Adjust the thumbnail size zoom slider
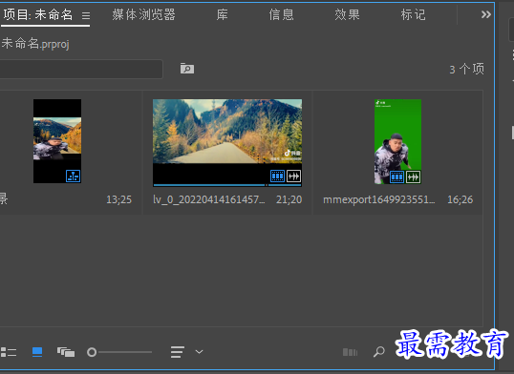 [x=119, y=352]
